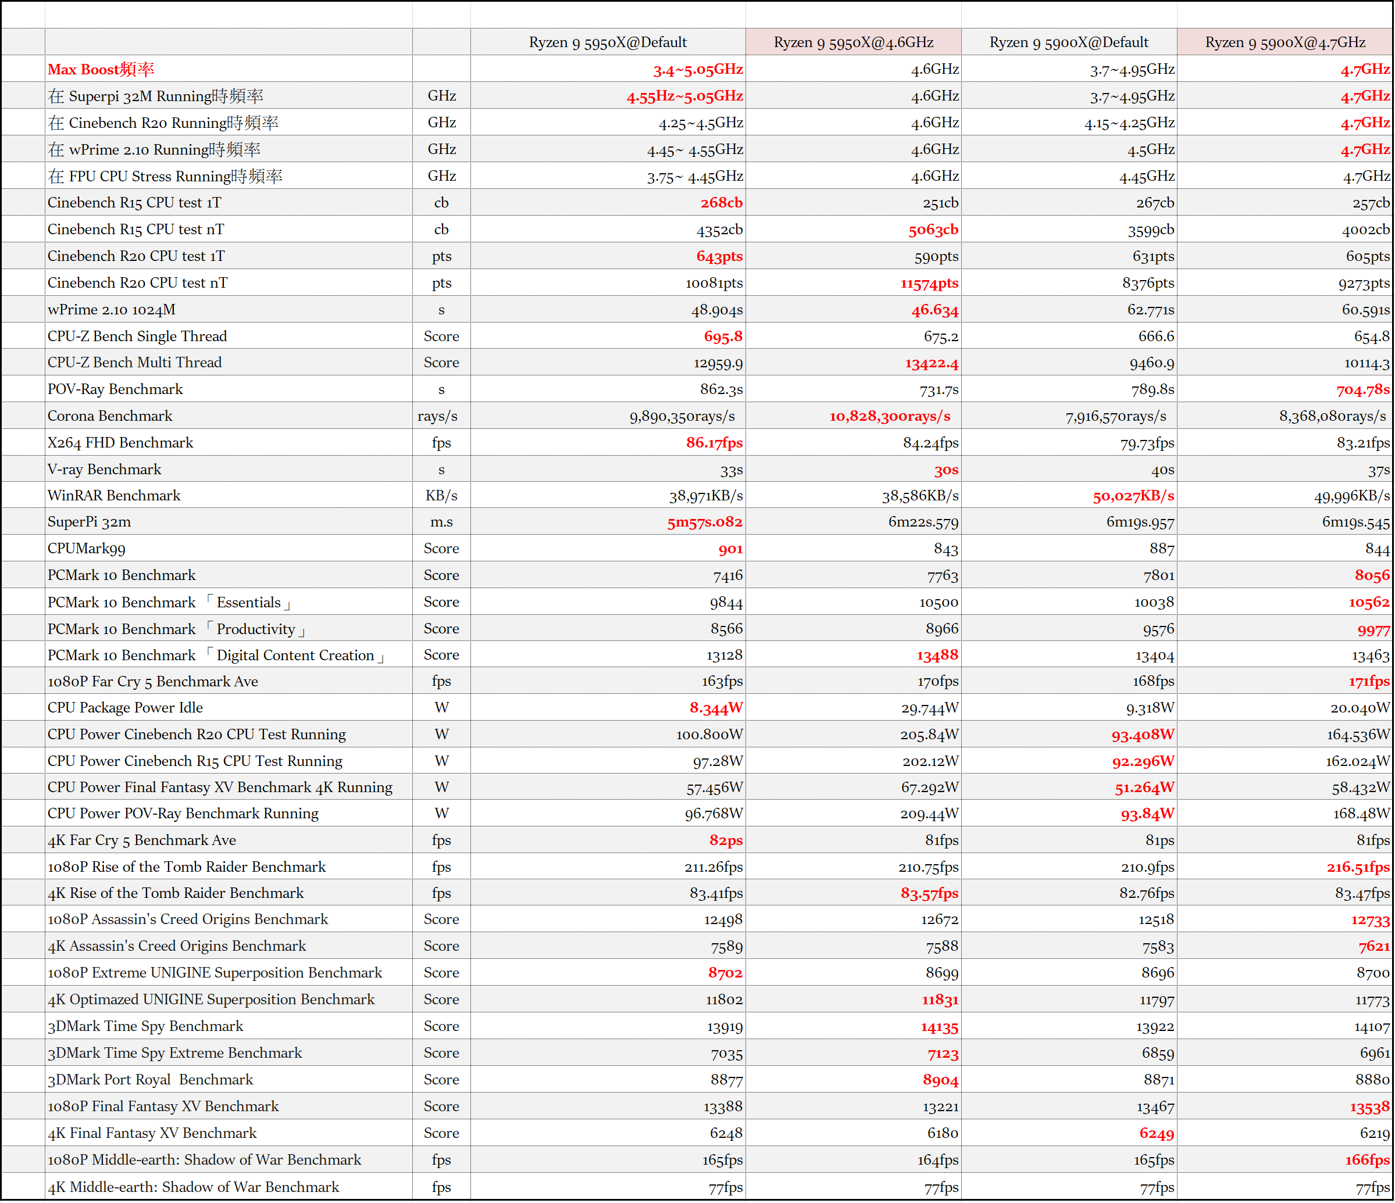
Task: Select the POV-Ray Benchmark row label
Action: 115,389
